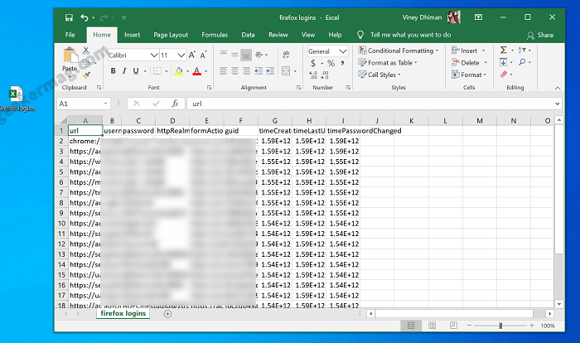Image resolution: width=580 pixels, height=343 pixels.
Task: Click the firefox logins sheet tab
Action: [x=123, y=313]
